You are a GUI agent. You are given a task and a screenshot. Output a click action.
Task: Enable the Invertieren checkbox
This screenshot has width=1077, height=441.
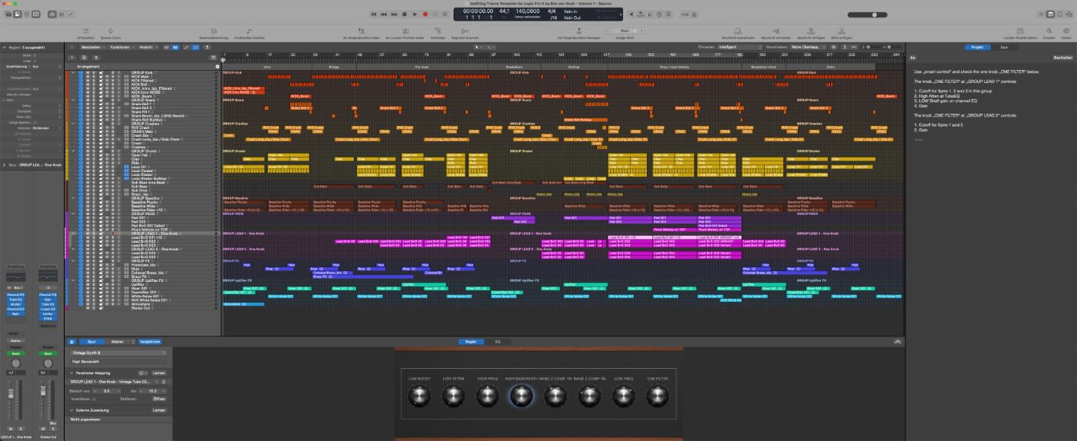94,399
